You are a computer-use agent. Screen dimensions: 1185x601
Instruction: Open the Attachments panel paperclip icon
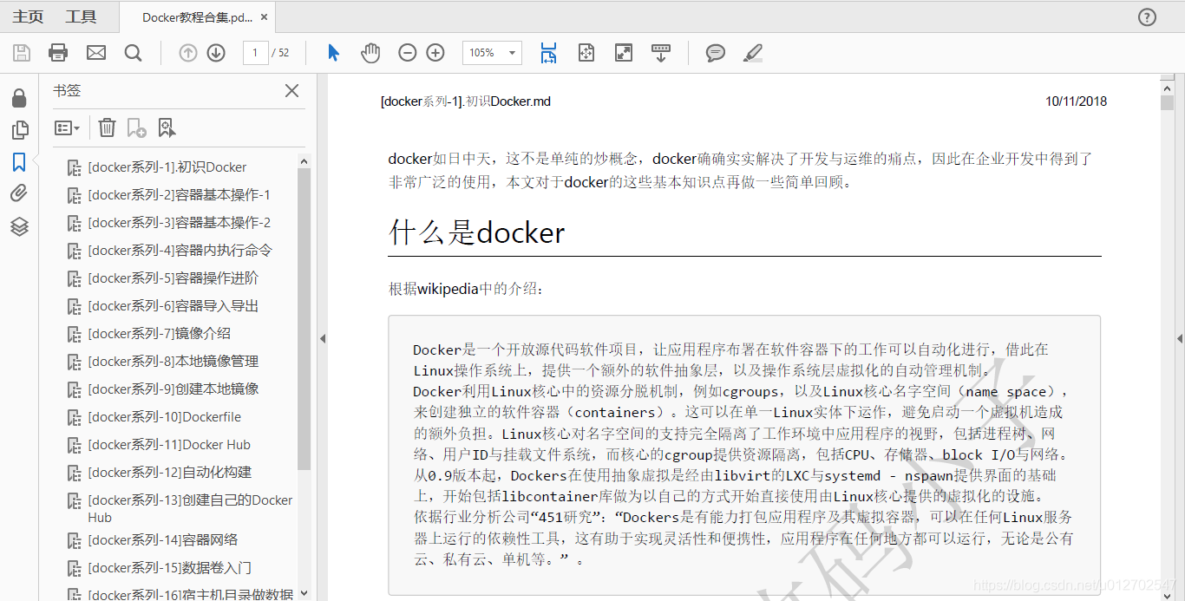point(19,193)
